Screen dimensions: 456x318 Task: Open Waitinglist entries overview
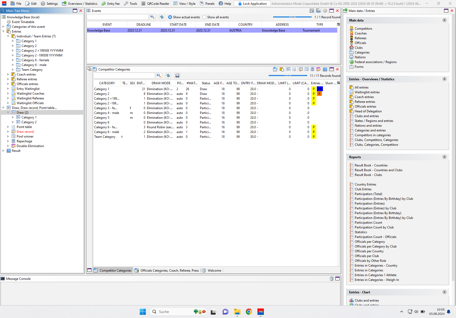point(367,92)
